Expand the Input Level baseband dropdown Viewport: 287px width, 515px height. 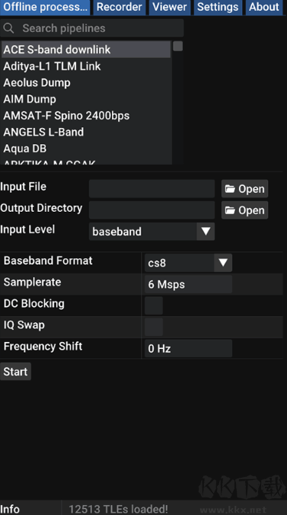point(151,232)
